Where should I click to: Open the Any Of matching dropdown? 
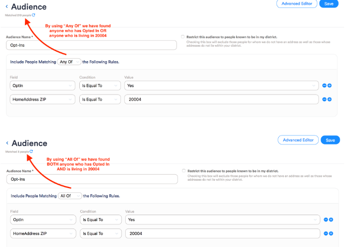69,62
